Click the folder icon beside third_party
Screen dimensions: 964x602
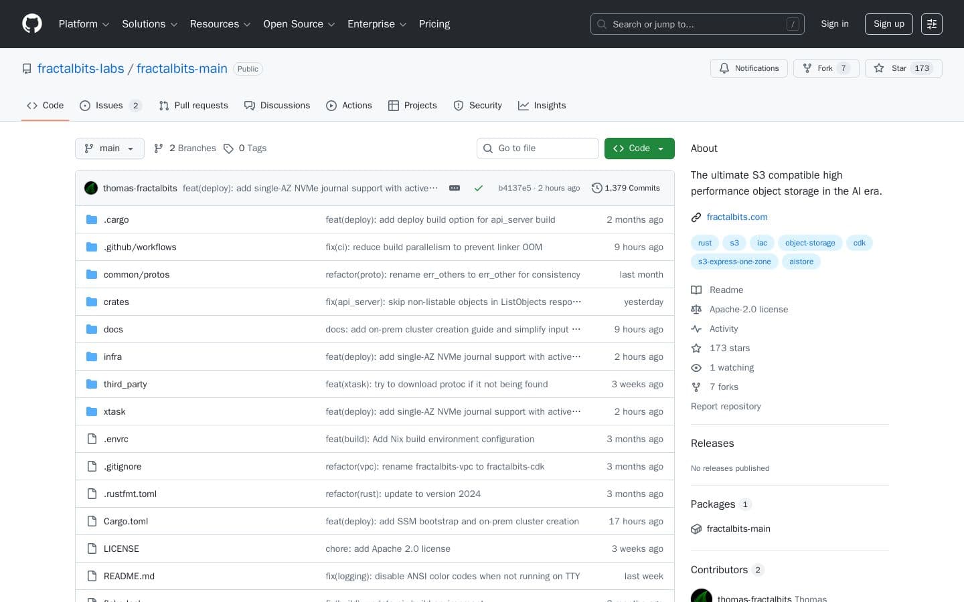coord(92,384)
